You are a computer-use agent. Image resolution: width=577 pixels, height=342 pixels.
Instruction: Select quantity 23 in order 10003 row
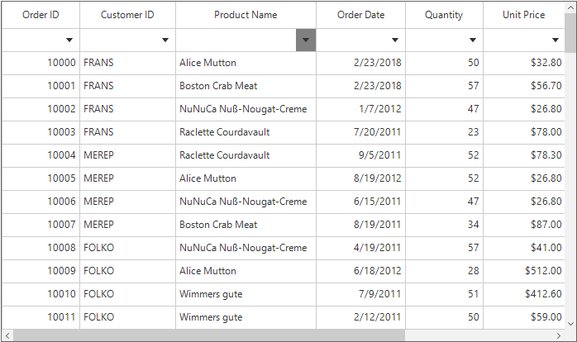point(444,133)
